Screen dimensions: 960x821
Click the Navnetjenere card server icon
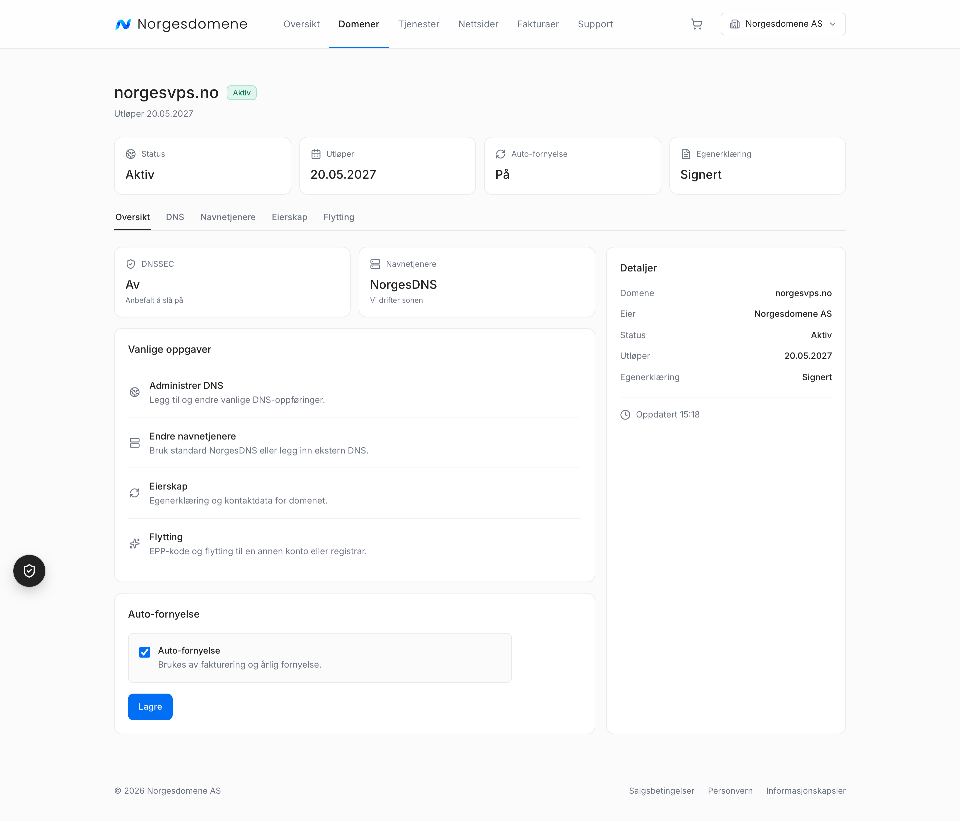pyautogui.click(x=375, y=264)
